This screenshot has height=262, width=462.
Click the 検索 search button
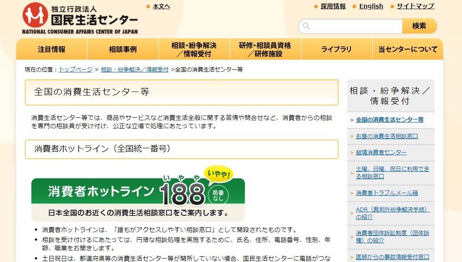tap(420, 26)
